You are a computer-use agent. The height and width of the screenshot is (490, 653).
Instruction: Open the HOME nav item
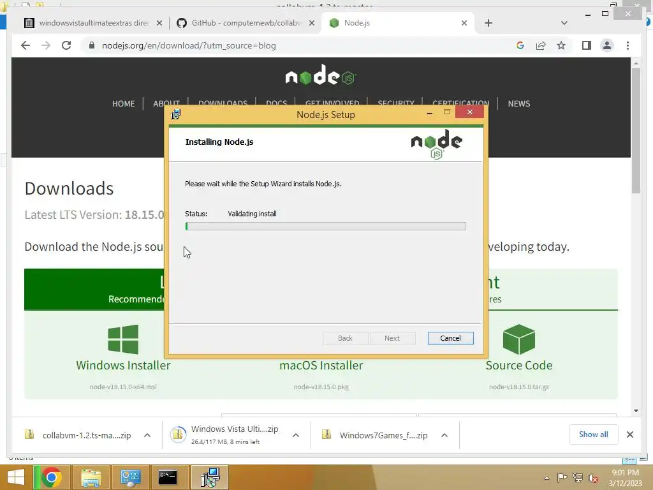coord(123,104)
